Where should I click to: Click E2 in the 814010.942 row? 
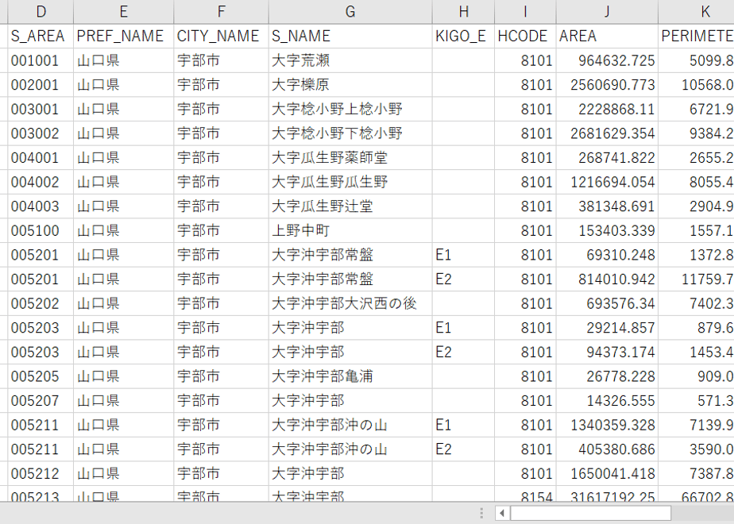[463, 279]
